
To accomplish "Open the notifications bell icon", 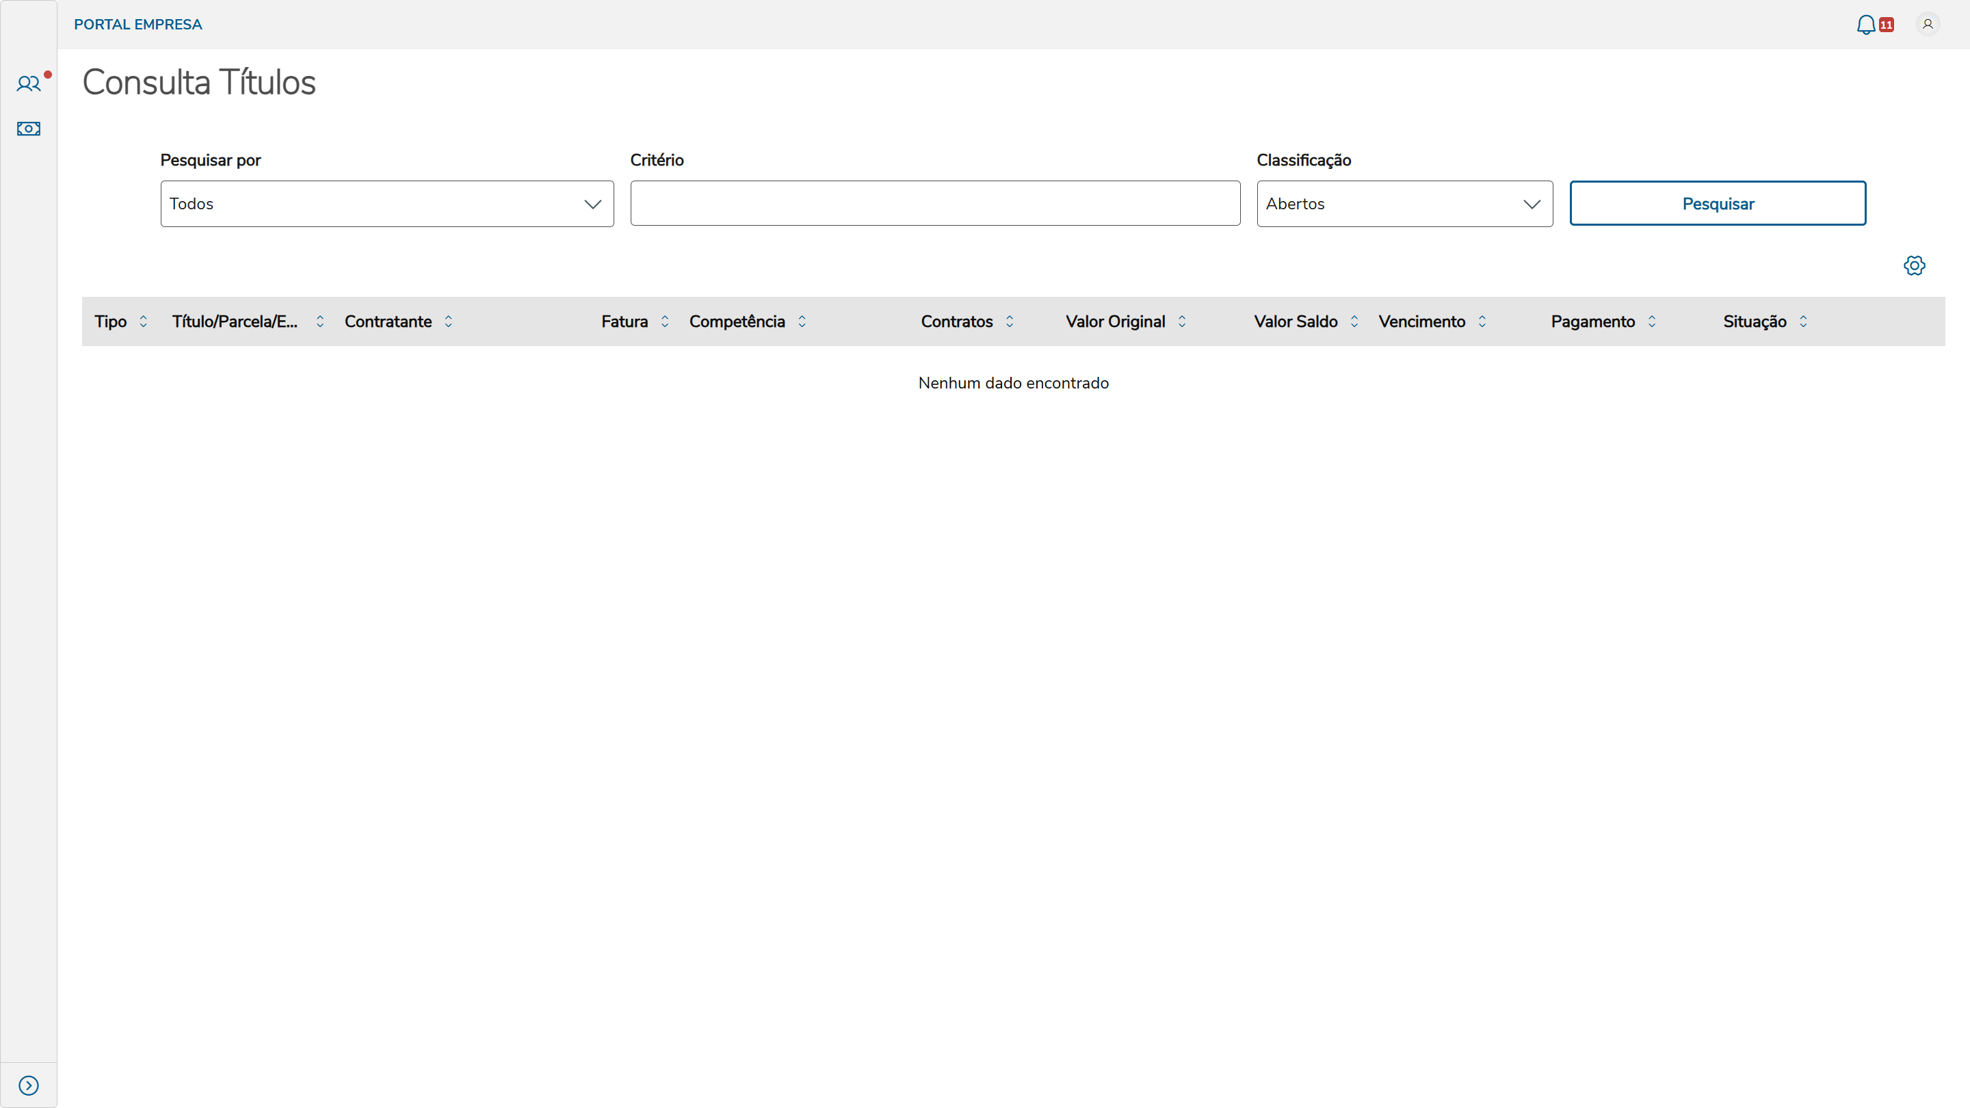I will coord(1866,25).
